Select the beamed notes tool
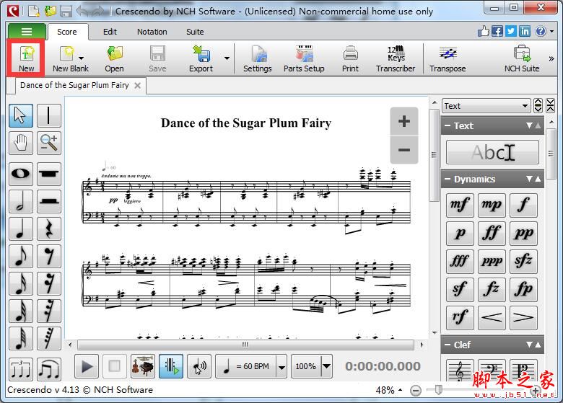This screenshot has width=563, height=403. tap(49, 369)
